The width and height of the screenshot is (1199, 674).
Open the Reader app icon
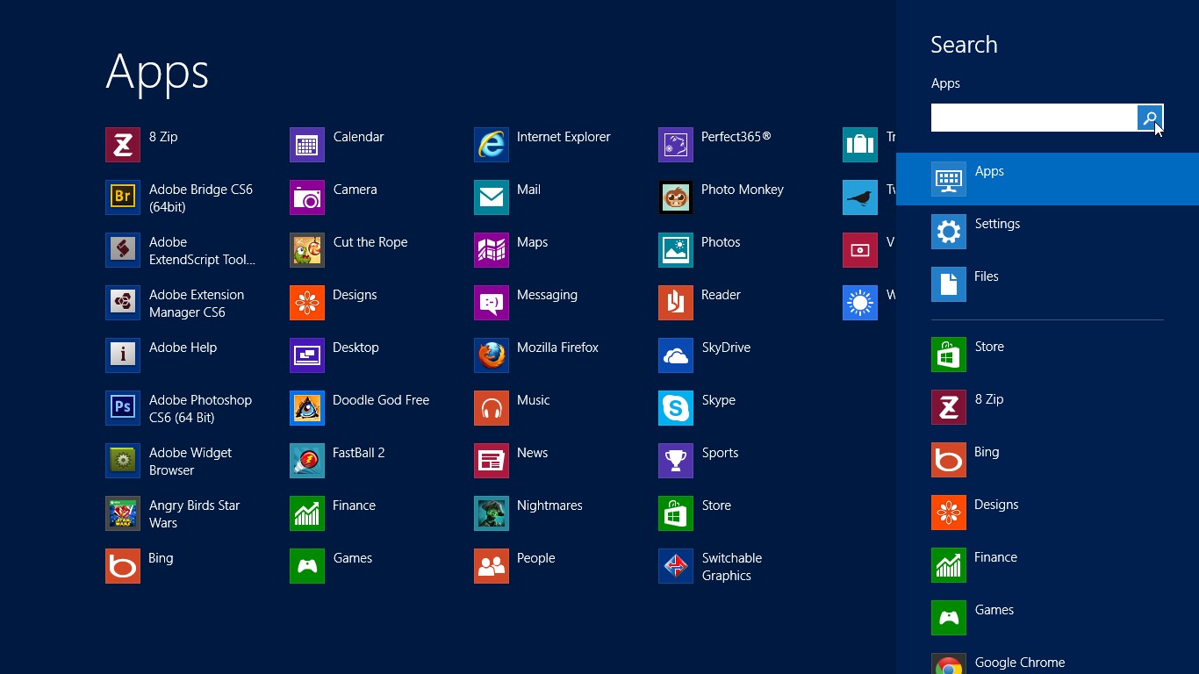(x=676, y=303)
